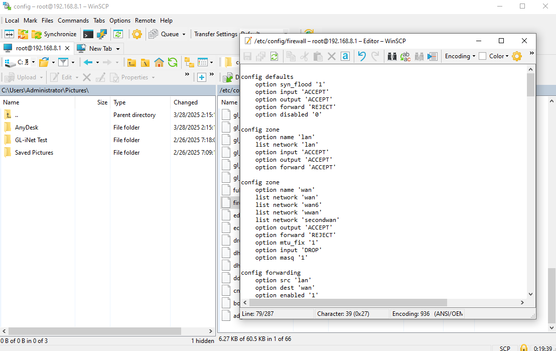Click the local panel horizontal scrollbar
The width and height of the screenshot is (556, 351).
tap(95, 331)
